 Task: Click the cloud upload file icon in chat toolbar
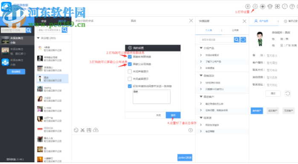click(x=96, y=130)
